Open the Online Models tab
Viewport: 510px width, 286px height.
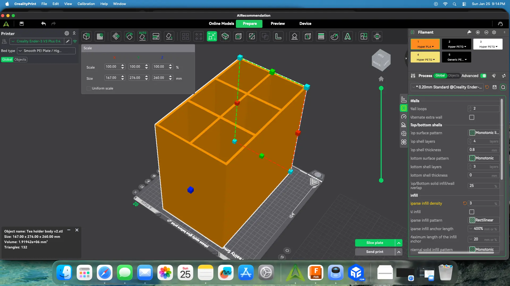[x=221, y=24]
